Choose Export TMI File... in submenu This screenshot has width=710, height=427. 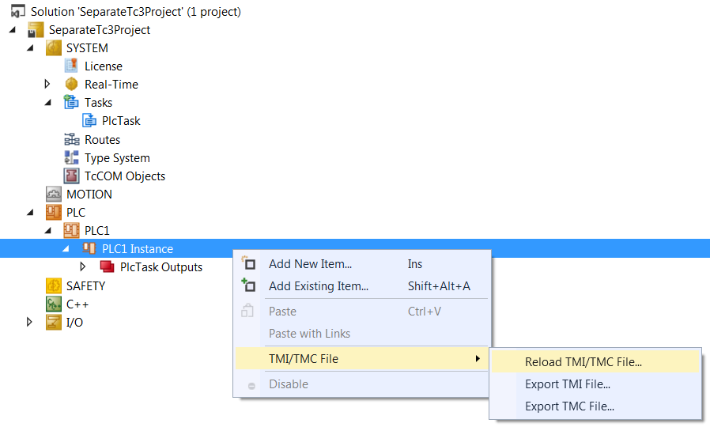point(595,384)
